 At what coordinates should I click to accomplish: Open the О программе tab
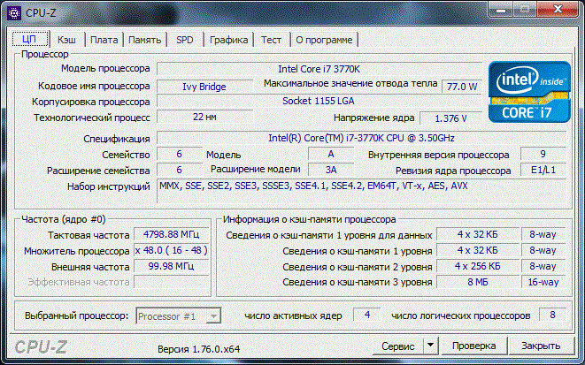pyautogui.click(x=324, y=40)
